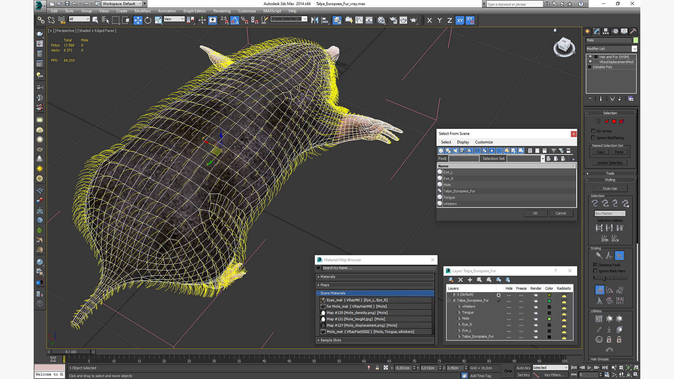Enable the By Vertex checkbox
This screenshot has width=674, height=379.
(593, 131)
